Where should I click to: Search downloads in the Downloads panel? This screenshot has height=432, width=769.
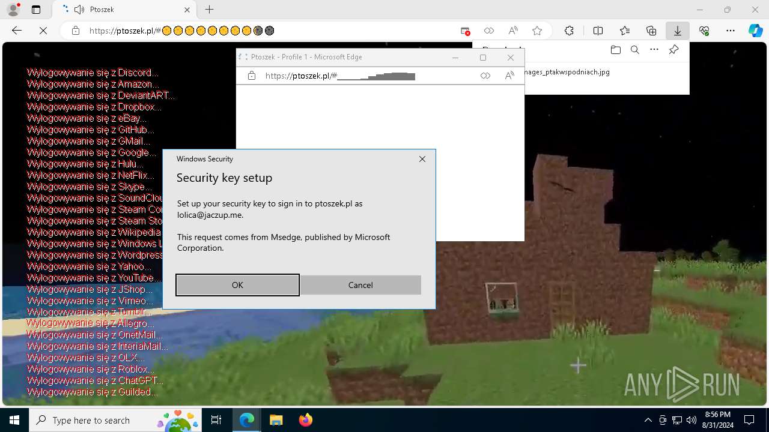[x=634, y=50]
